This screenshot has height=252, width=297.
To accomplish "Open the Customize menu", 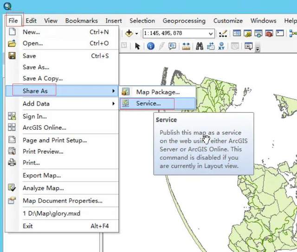I will coord(228,20).
